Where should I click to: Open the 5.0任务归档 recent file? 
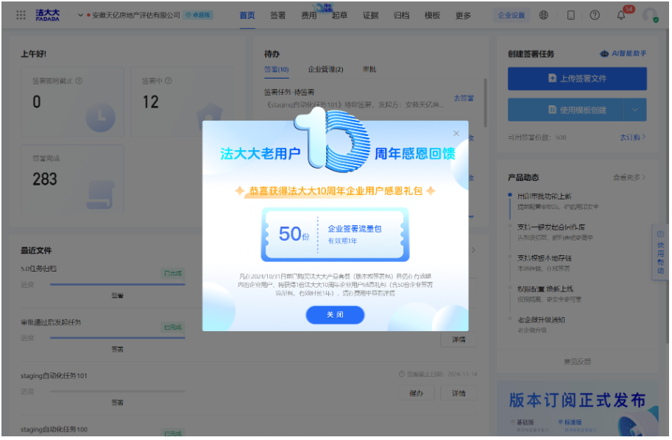click(39, 269)
